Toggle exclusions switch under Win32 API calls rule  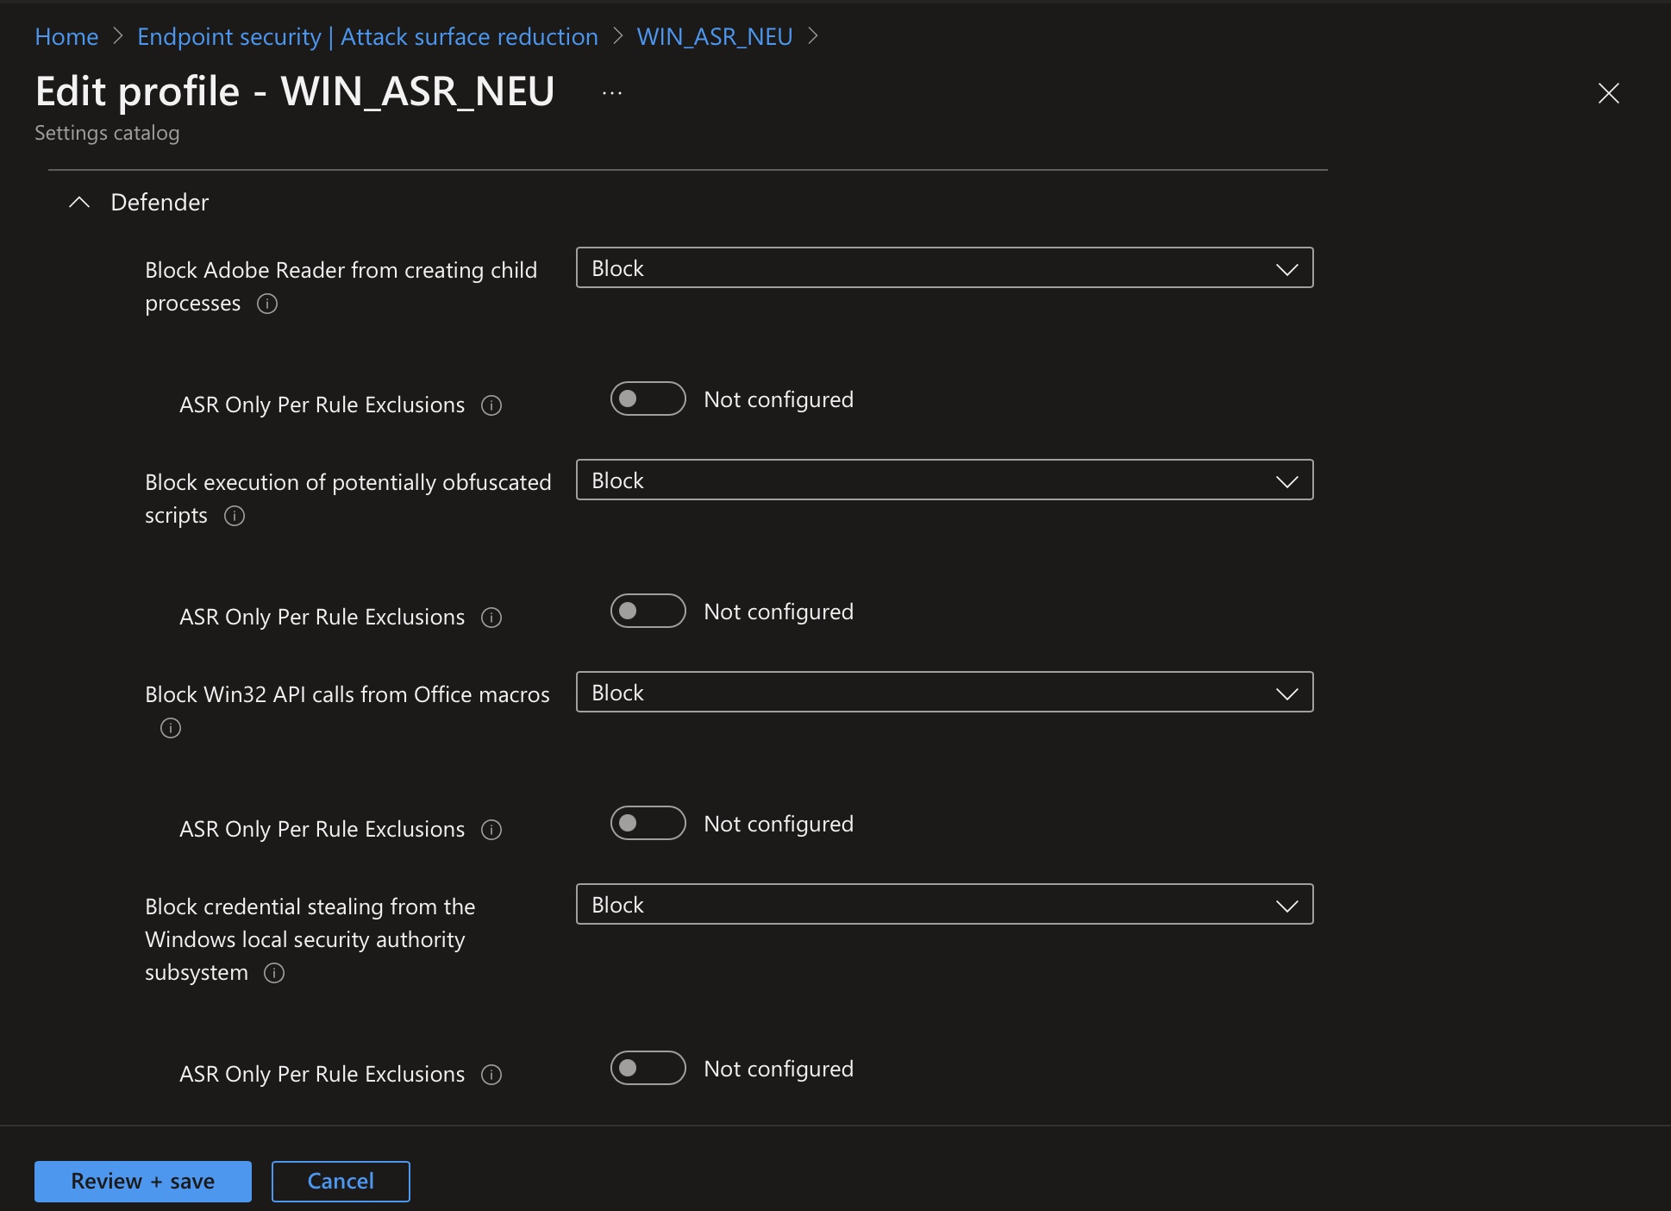648,823
